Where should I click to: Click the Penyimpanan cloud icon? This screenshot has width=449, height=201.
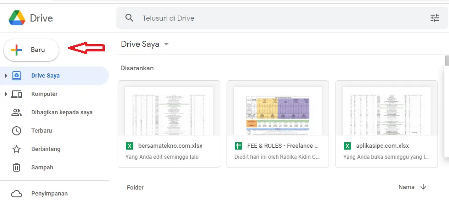pyautogui.click(x=17, y=194)
